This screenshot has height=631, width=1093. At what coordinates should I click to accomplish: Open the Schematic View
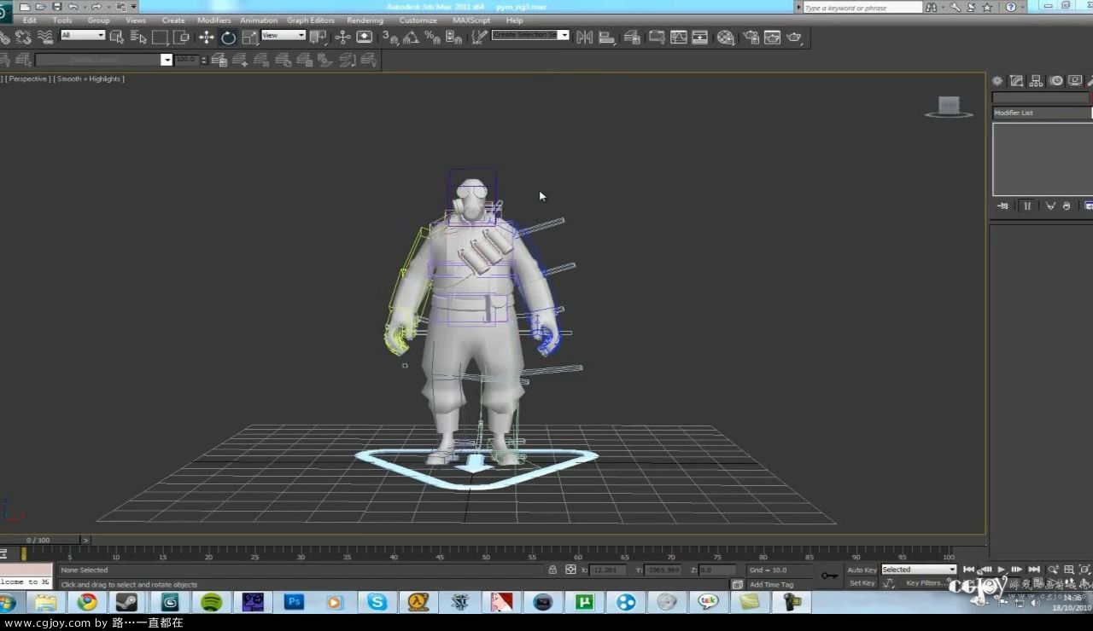[700, 37]
